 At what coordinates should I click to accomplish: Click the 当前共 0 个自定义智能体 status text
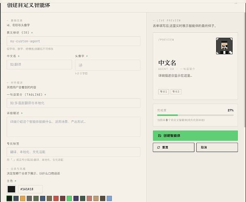181,120
